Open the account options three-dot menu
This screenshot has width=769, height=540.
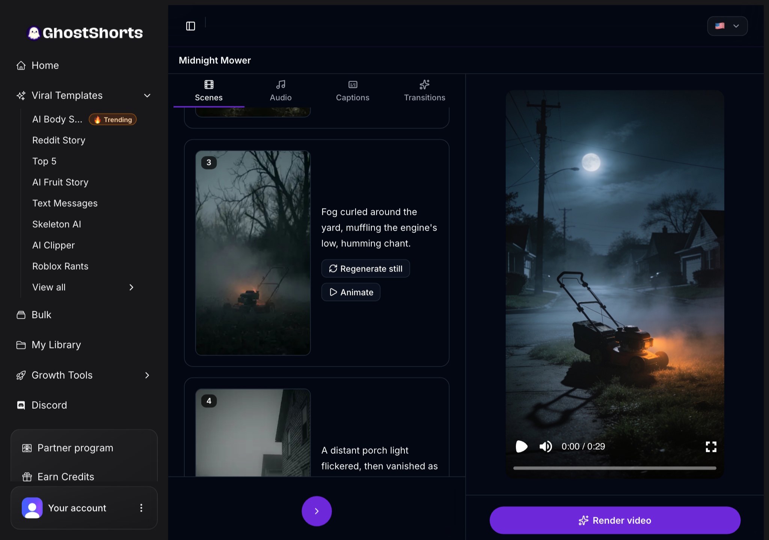pos(141,508)
